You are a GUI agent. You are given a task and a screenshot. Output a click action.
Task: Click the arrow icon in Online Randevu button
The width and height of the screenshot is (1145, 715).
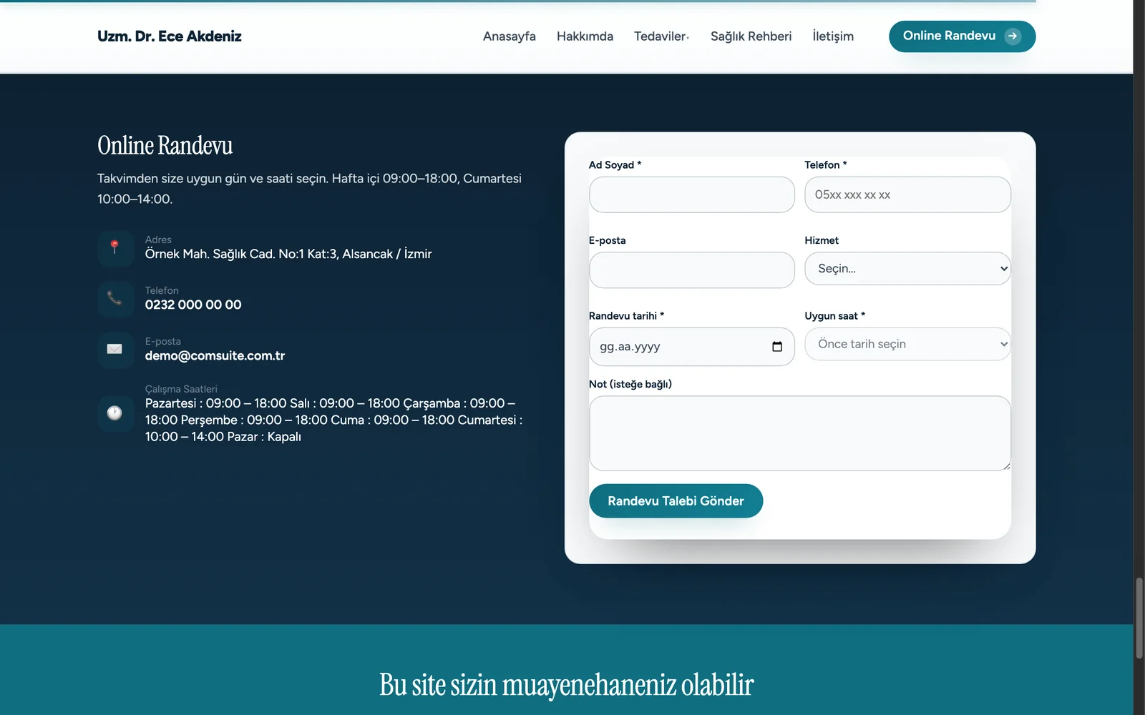point(1013,36)
